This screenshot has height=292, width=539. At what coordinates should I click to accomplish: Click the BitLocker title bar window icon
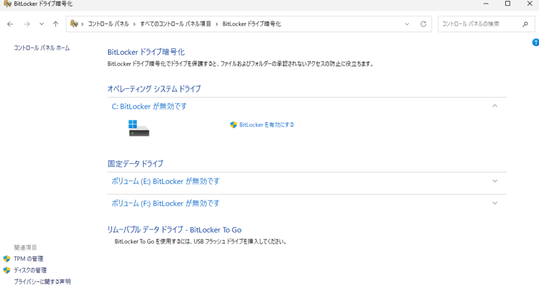point(7,4)
